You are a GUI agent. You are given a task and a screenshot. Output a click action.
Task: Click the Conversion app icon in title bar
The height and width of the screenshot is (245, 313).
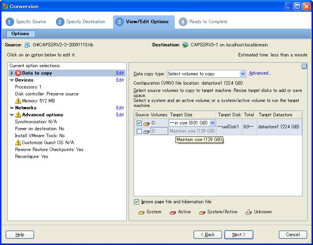(5, 6)
